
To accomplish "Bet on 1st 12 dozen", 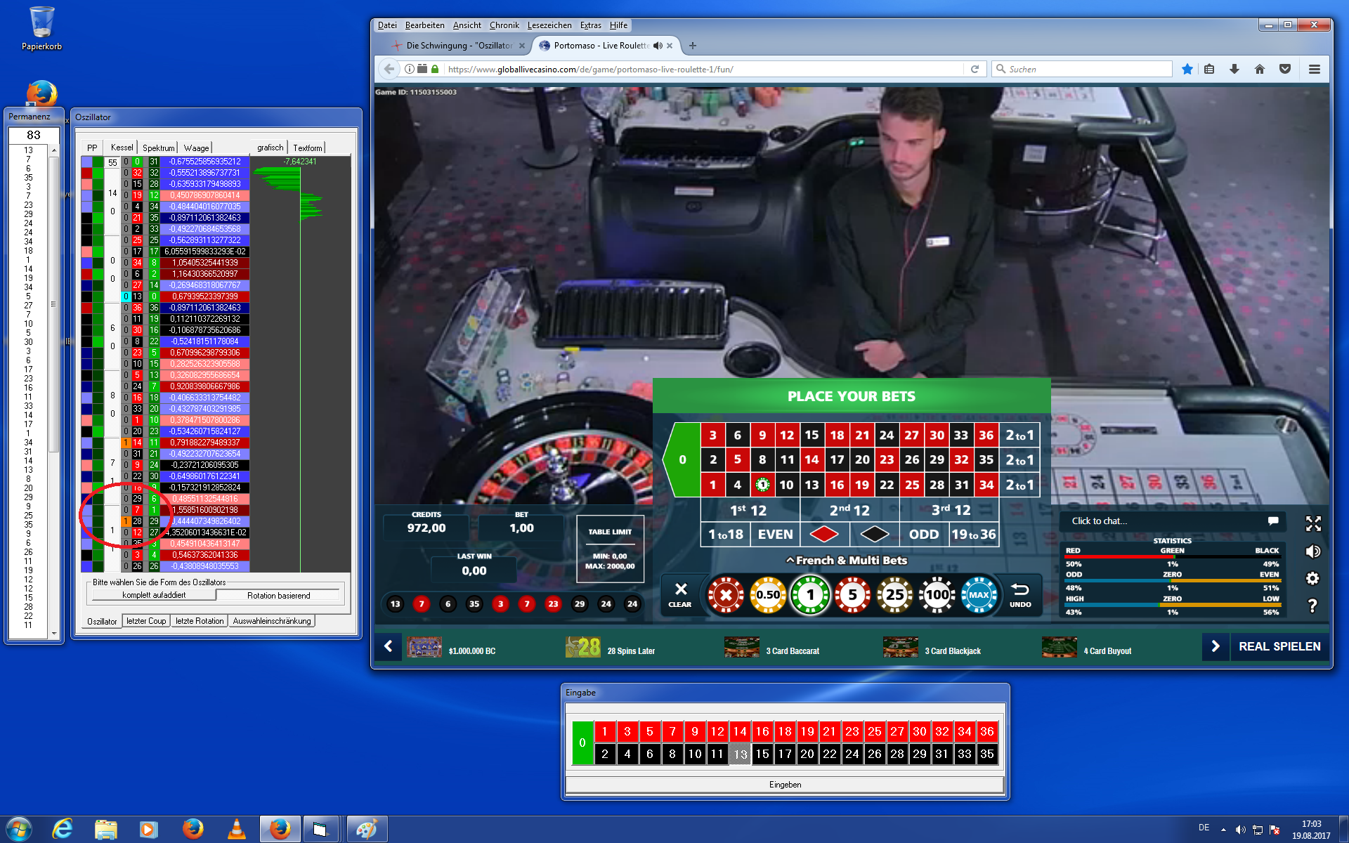I will point(749,510).
